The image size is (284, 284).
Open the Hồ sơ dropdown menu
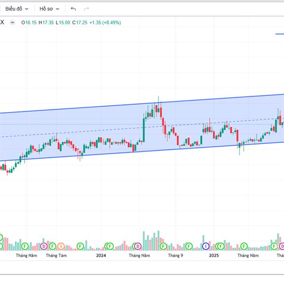49,9
